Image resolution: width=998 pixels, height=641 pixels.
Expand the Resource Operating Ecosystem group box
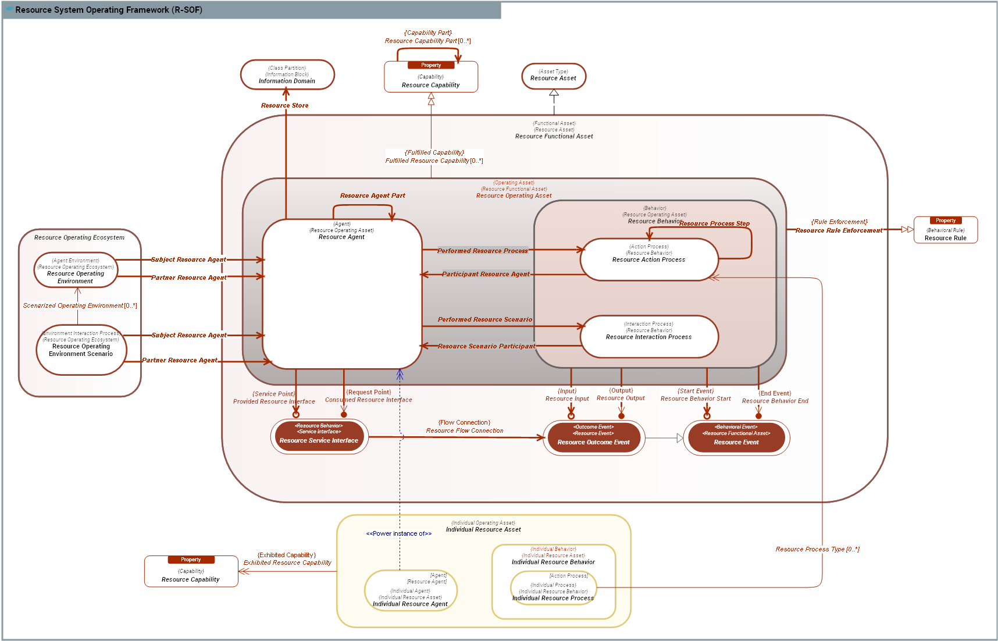[81, 237]
